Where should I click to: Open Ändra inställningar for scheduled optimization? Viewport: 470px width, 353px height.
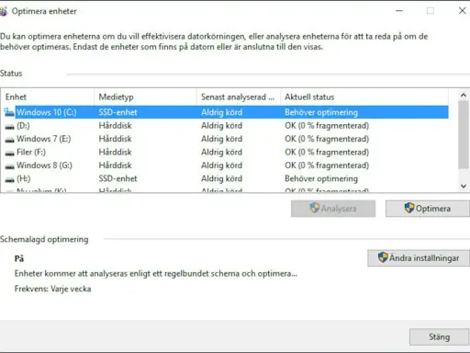tap(419, 258)
